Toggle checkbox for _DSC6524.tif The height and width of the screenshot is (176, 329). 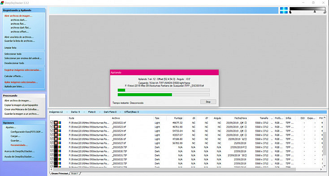(x=52, y=130)
